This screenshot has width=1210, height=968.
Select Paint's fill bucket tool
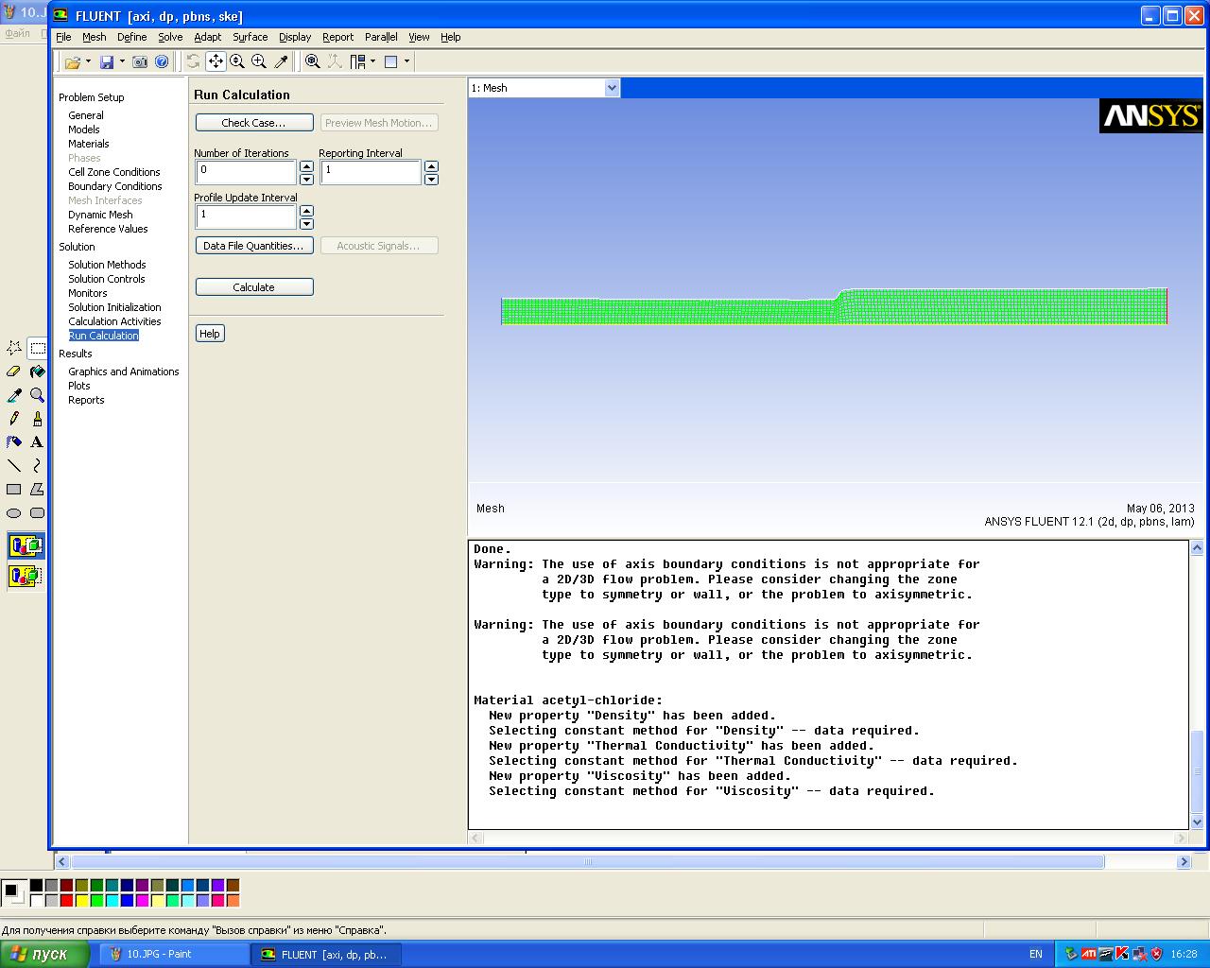[x=37, y=372]
